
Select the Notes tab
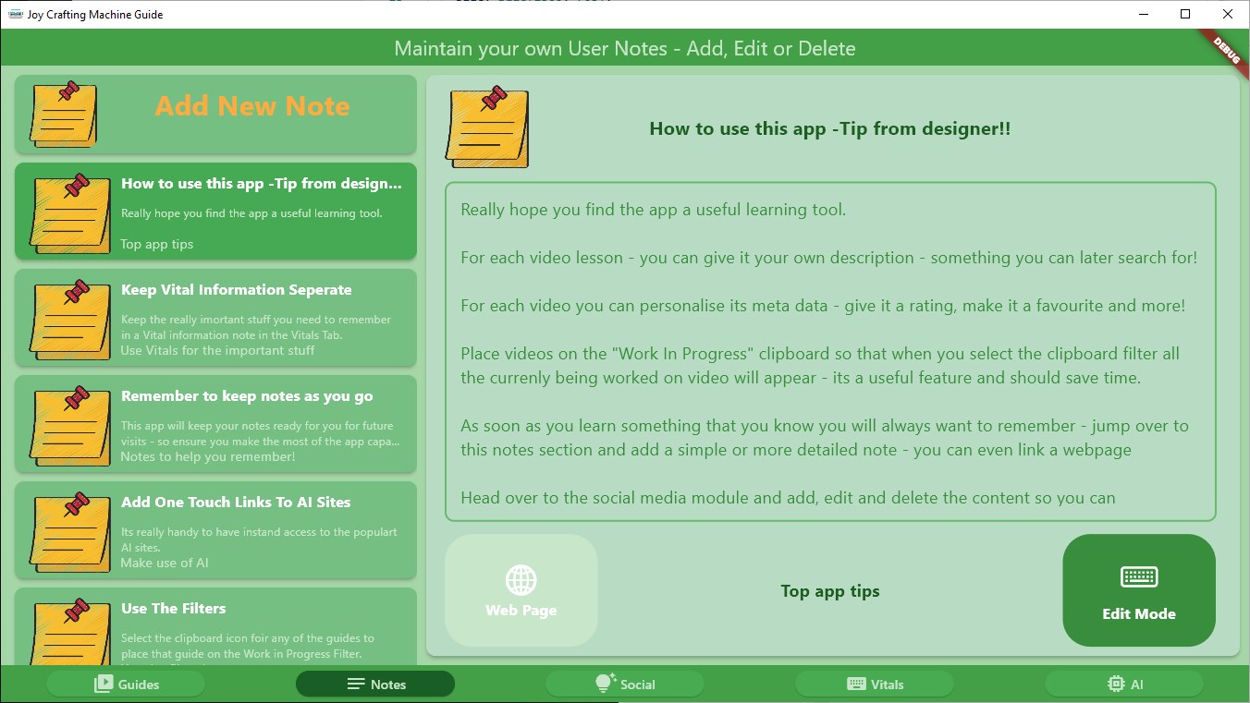(375, 684)
